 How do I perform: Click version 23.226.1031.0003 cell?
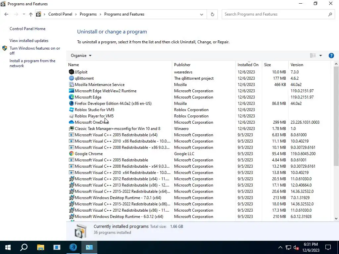(305, 122)
